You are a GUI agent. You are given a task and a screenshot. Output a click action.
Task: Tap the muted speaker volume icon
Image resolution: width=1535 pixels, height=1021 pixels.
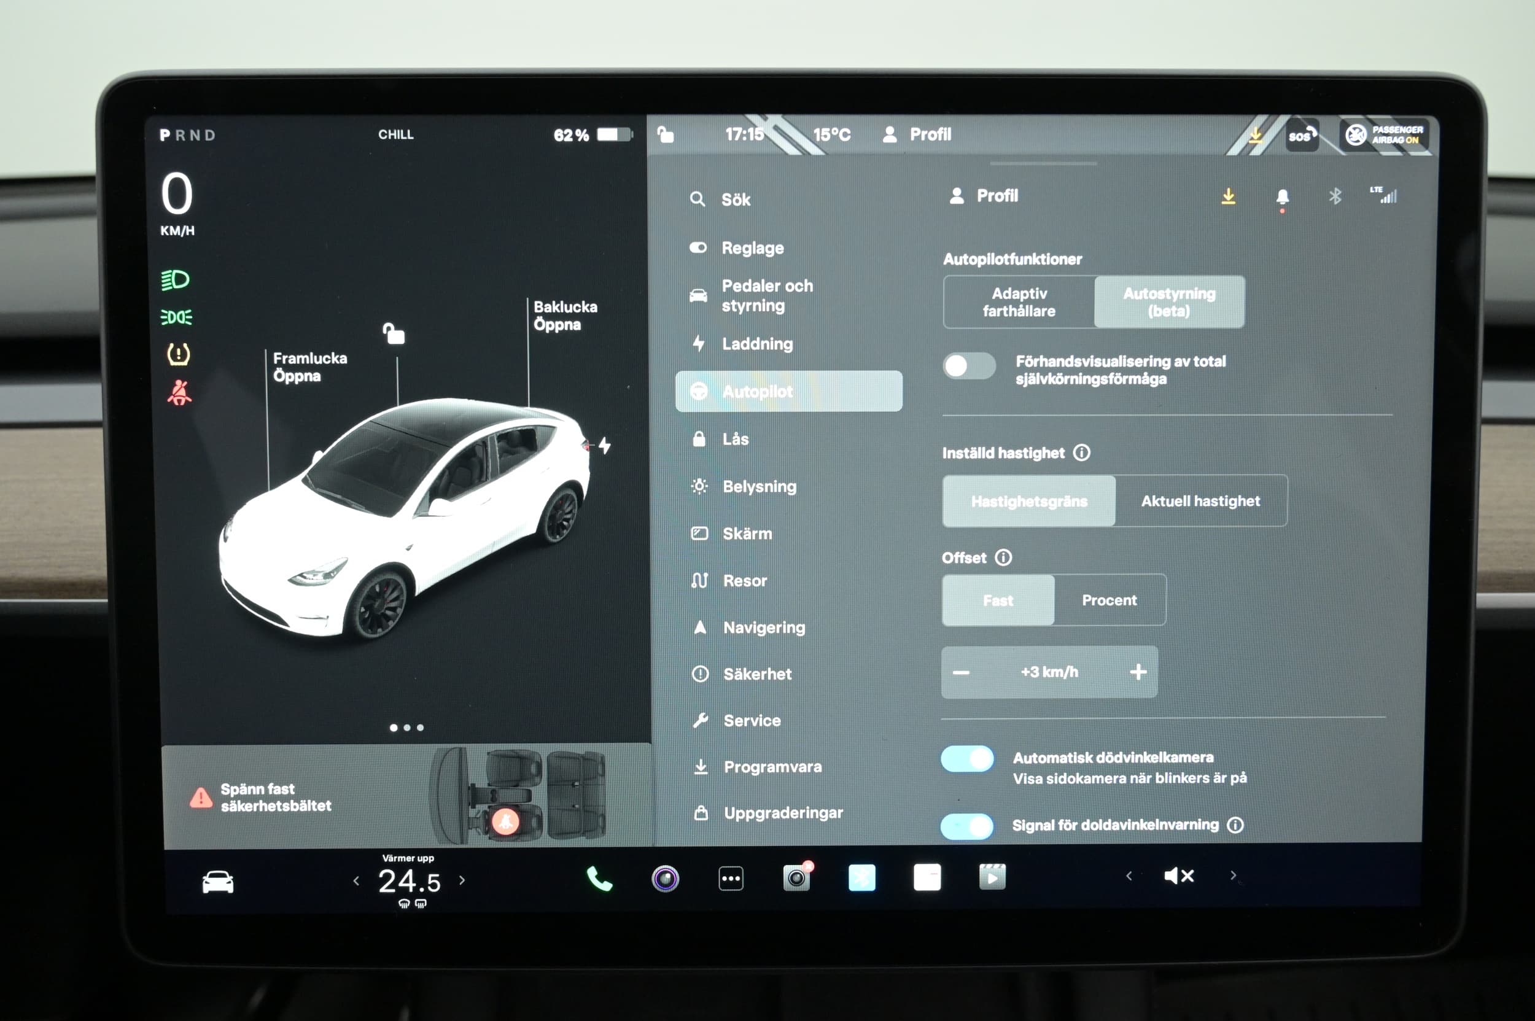pyautogui.click(x=1179, y=875)
